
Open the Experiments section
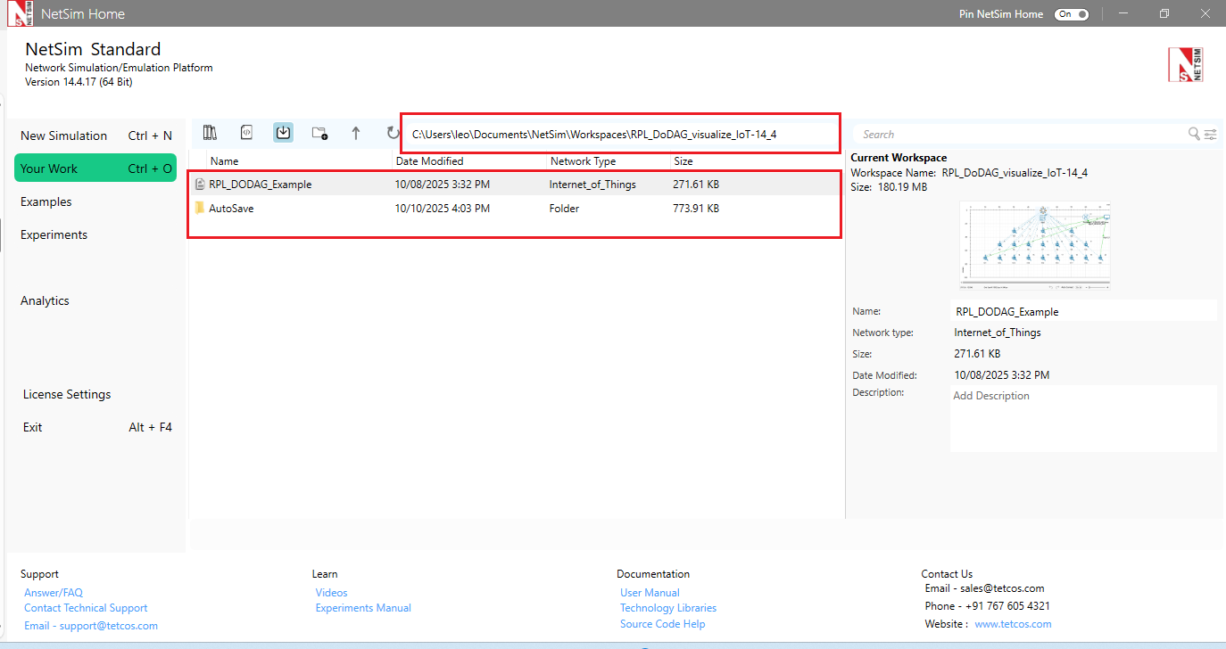point(54,234)
